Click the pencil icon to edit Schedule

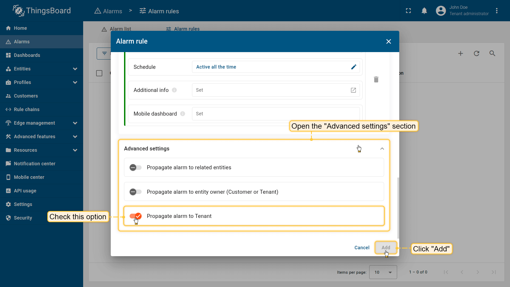click(354, 67)
